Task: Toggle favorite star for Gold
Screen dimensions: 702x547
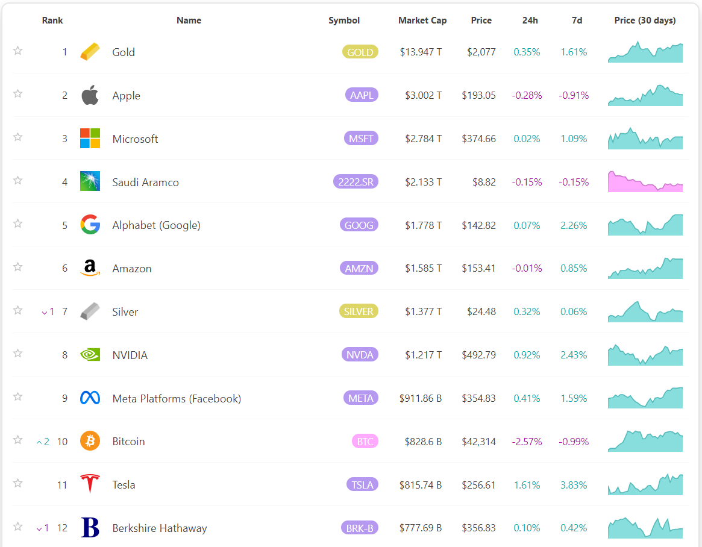Action: point(18,51)
